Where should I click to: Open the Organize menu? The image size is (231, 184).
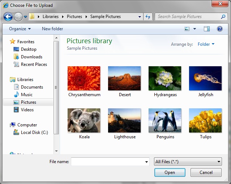[x=20, y=29]
